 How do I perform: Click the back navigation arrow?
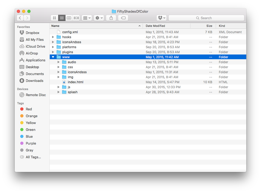tap(20, 18)
